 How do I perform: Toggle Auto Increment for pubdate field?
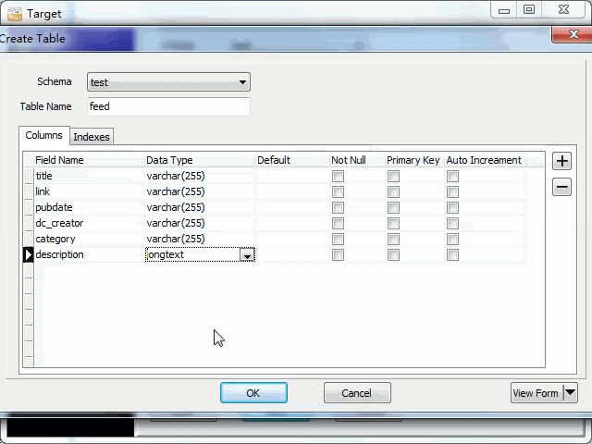[x=452, y=207]
